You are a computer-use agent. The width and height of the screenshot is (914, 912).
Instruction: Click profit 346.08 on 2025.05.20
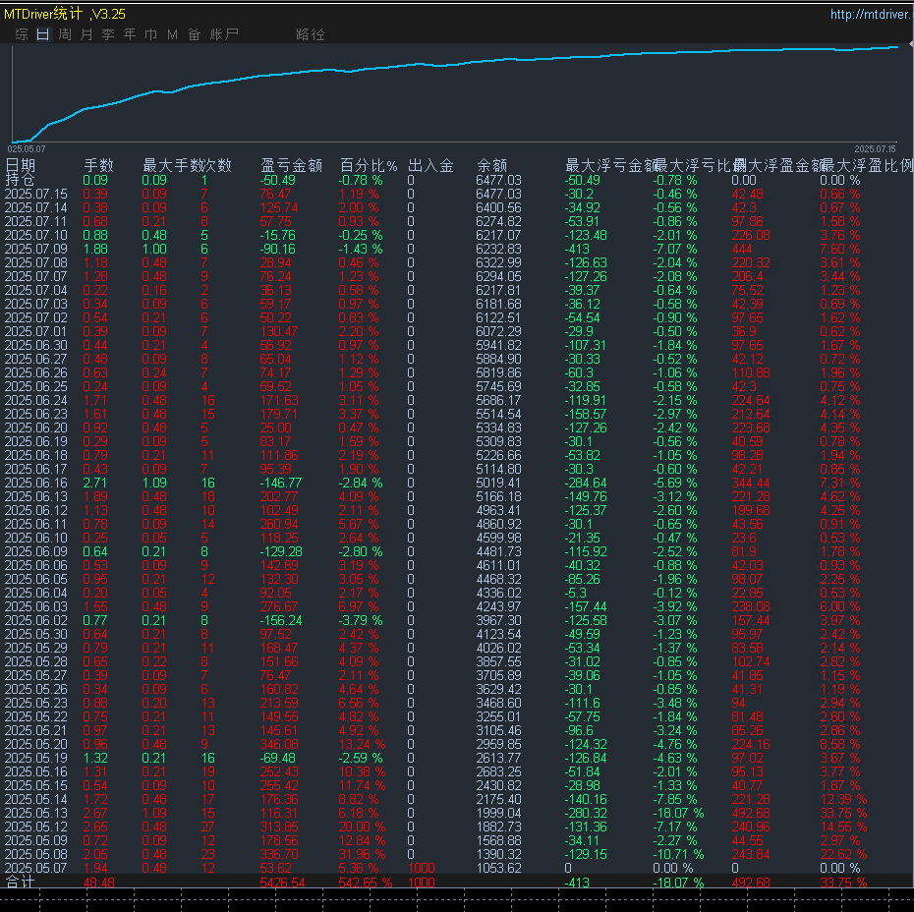pos(279,744)
